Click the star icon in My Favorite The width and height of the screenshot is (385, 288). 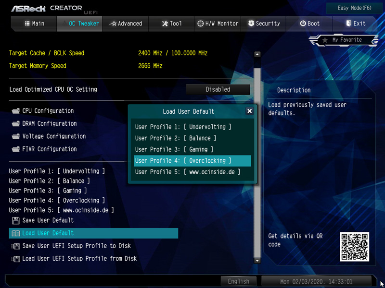325,40
